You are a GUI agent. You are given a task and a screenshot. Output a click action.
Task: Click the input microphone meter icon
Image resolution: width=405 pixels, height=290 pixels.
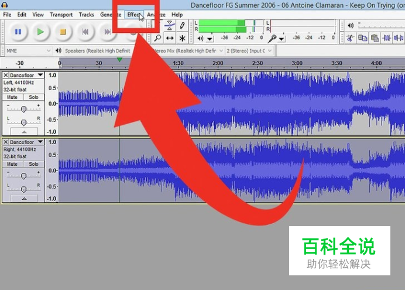click(x=272, y=39)
